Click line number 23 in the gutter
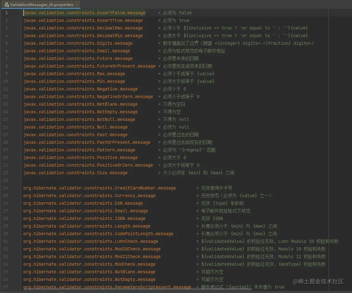 pos(5,180)
